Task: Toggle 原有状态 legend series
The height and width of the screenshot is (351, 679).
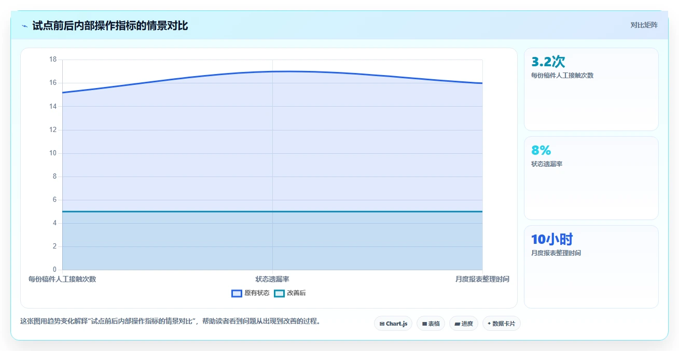Action: (x=251, y=293)
